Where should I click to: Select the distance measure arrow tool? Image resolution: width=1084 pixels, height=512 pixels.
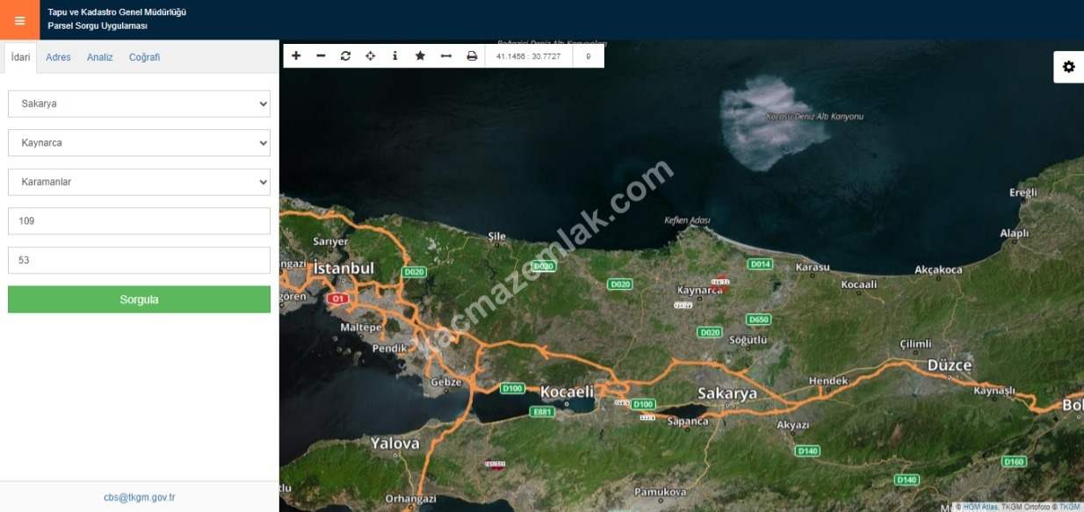pos(445,56)
